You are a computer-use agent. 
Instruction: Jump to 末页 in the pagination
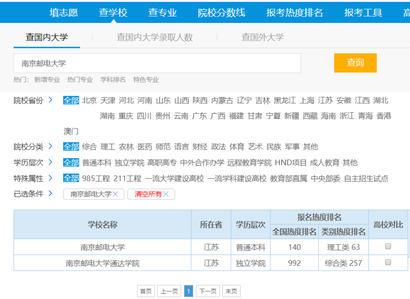click(232, 291)
